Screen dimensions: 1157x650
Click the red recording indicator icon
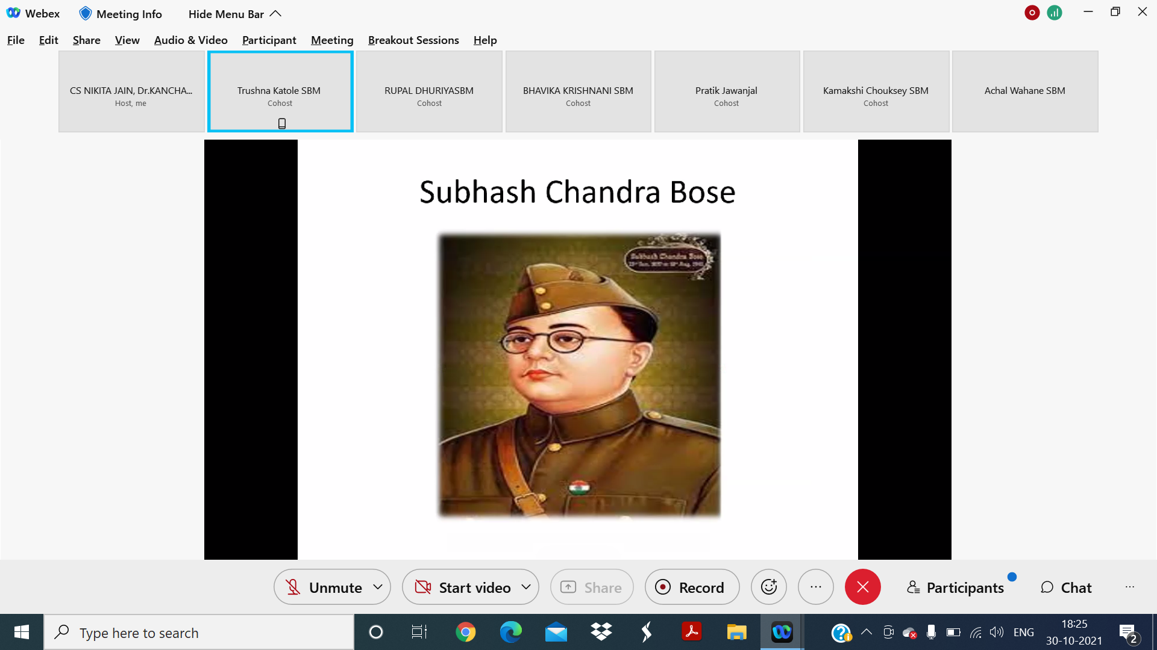[x=1032, y=13]
